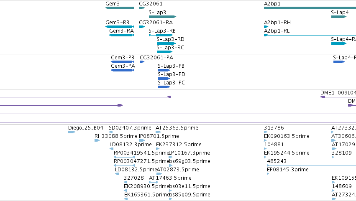The image size is (356, 201).
Task: Select AT17463.5prime EST
Action: click(x=154, y=182)
